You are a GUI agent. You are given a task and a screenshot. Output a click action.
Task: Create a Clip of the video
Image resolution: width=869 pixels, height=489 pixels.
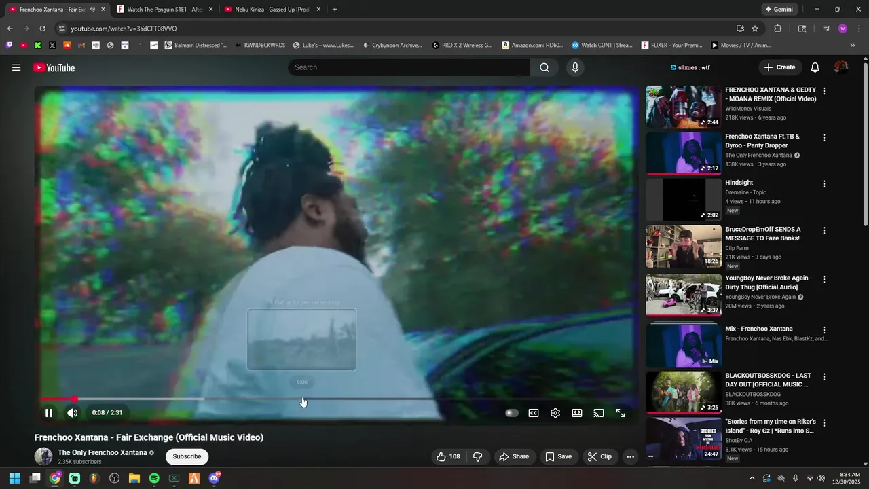coord(599,456)
